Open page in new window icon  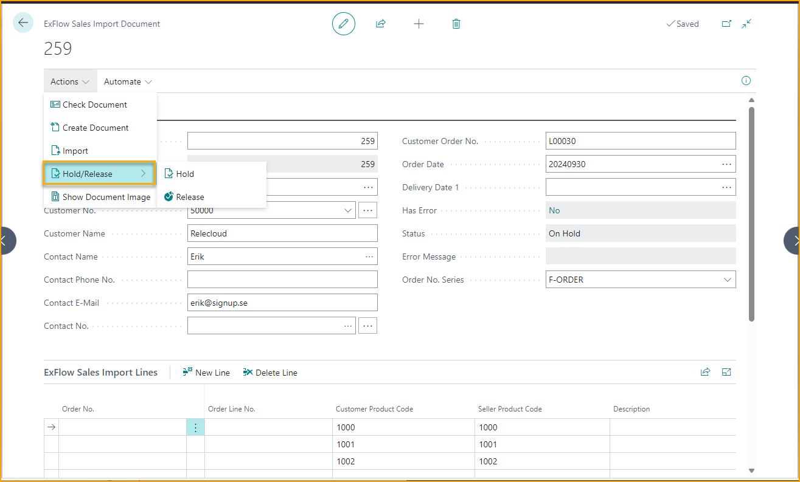coord(726,24)
